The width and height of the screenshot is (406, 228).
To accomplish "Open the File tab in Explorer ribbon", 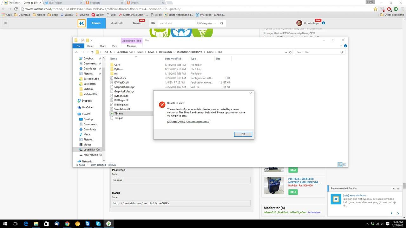I will pos(78,46).
